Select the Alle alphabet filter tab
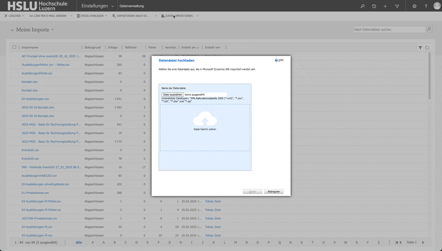The image size is (442, 251). click(79, 242)
